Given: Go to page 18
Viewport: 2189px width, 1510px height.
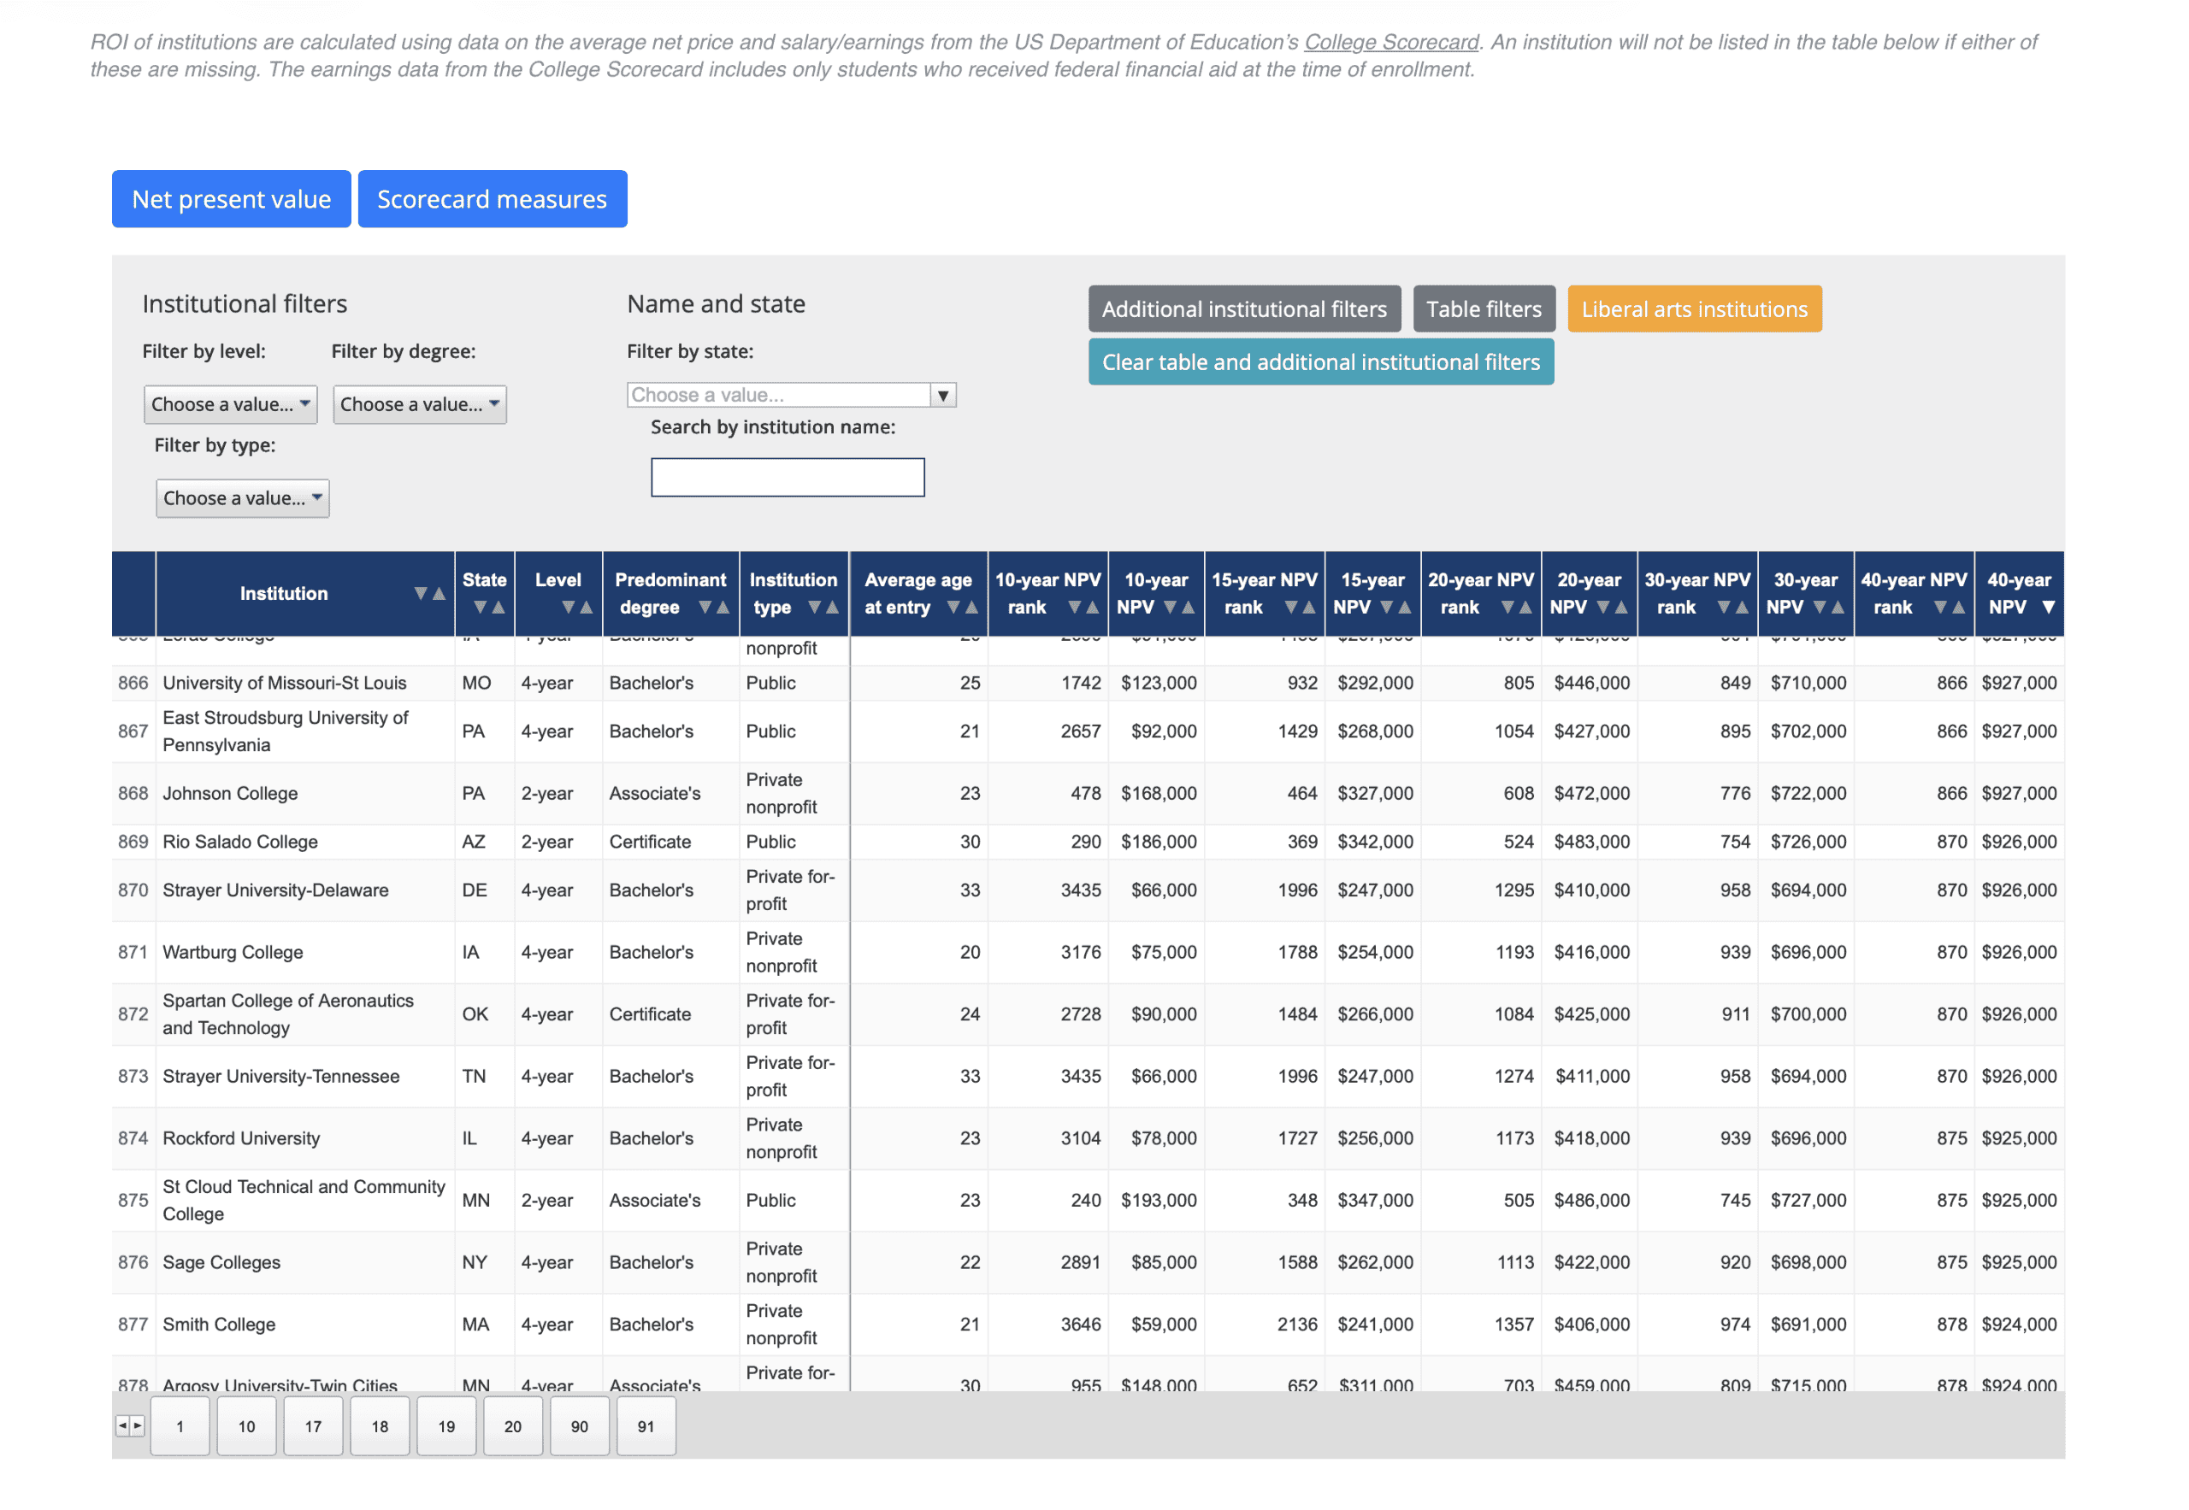Looking at the screenshot, I should 380,1427.
